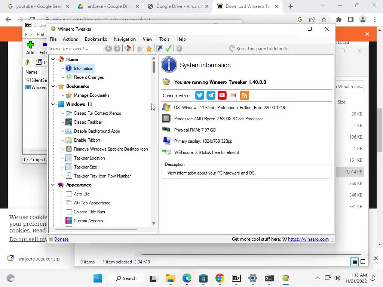Bookmark this page with Chrome star icon
This screenshot has width=383, height=287.
pyautogui.click(x=324, y=19)
